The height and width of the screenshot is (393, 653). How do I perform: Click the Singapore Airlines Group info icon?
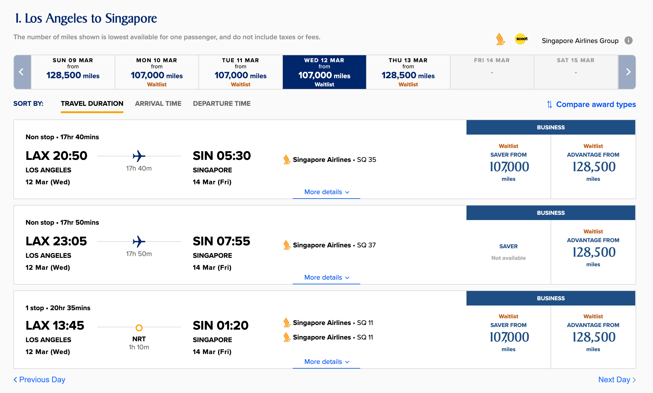pyautogui.click(x=629, y=40)
